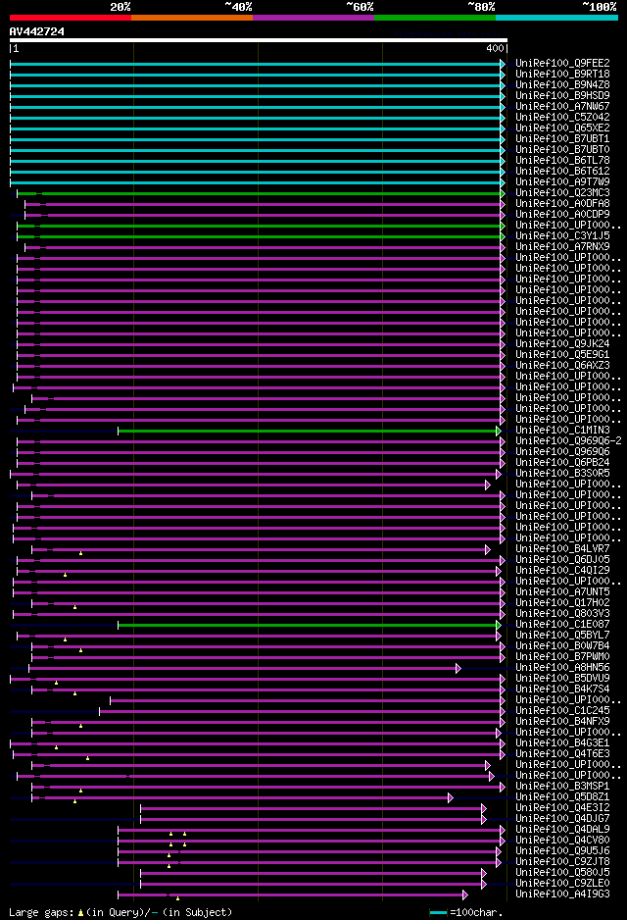Screen dimensions: 627x920
Task: Select the UniRef100_Q5BYL7 label
Action: pos(562,635)
